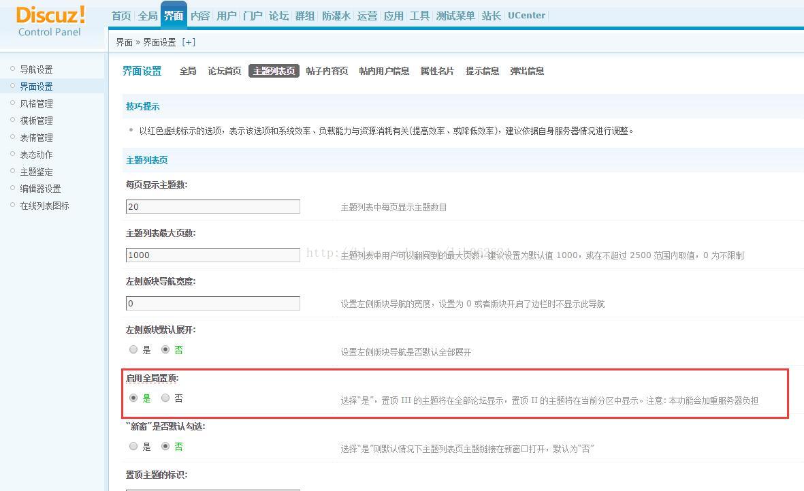The image size is (804, 491).
Task: Open the UCenter top menu
Action: [x=527, y=16]
